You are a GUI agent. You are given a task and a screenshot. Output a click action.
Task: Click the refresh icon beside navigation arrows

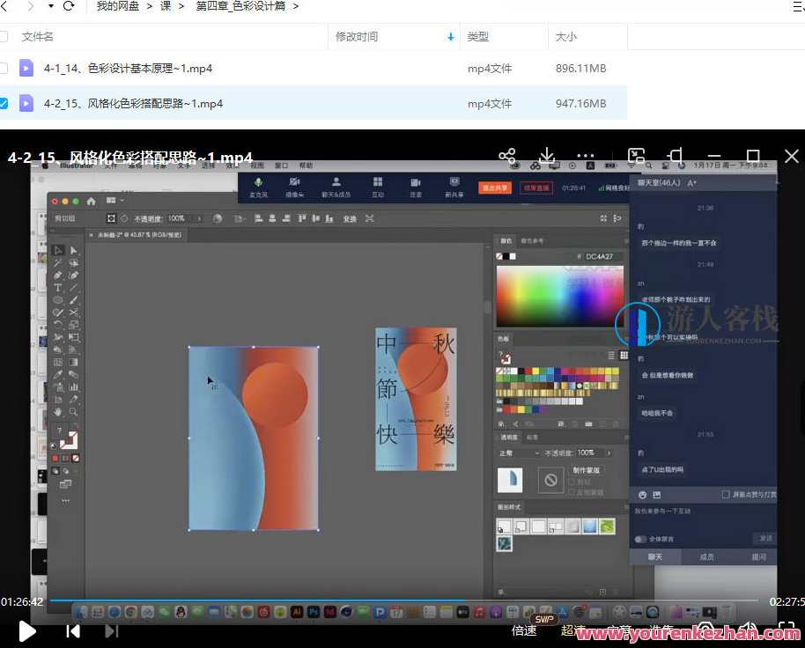click(69, 6)
